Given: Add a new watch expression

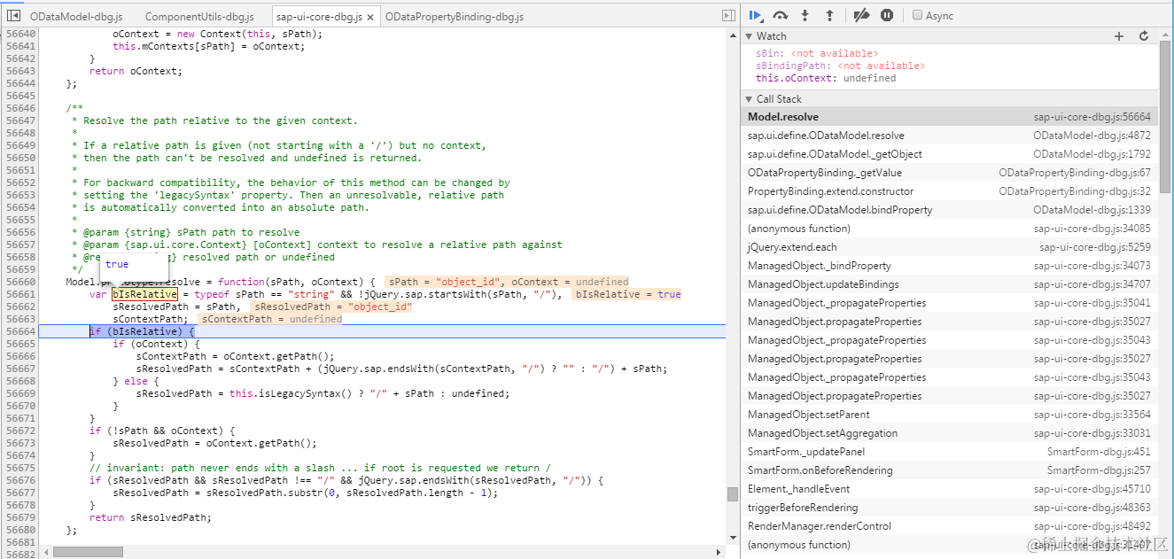Looking at the screenshot, I should (1119, 36).
